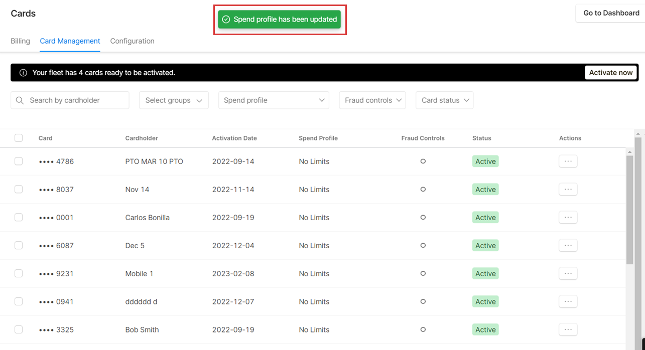Screen dimensions: 645x350
Task: Click fraud controls indicator for card 0941
Action: tap(423, 302)
